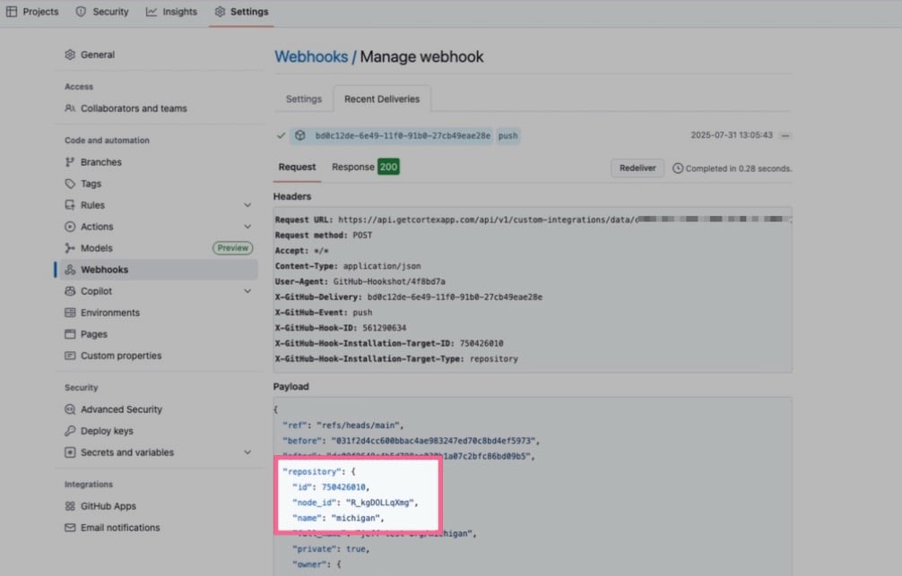The height and width of the screenshot is (576, 902).
Task: Click the clock icon beside Completed time
Action: (678, 168)
